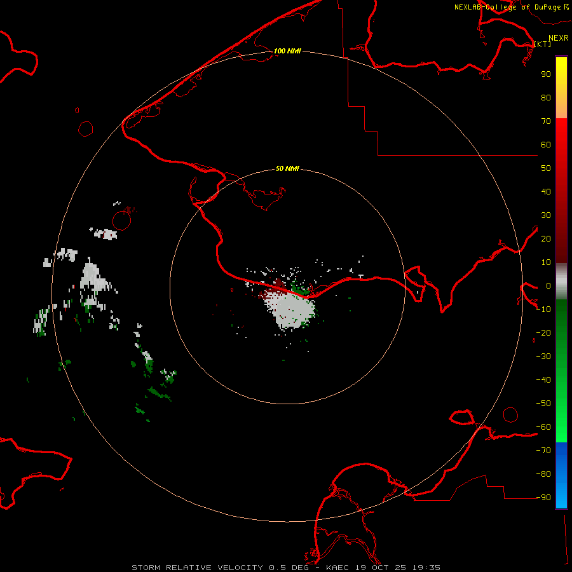
Task: Click the -30 value on velocity scale
Action: 543,357
